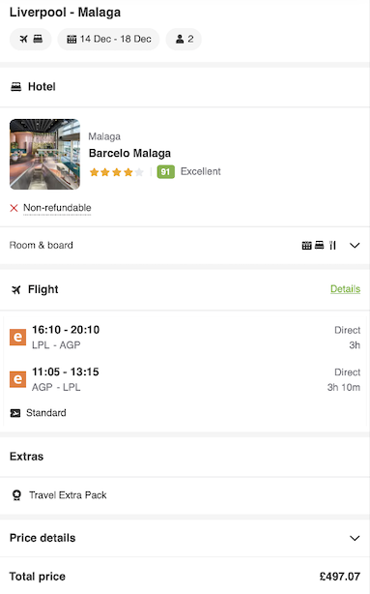Click the orange airline logo for return flight

point(17,379)
